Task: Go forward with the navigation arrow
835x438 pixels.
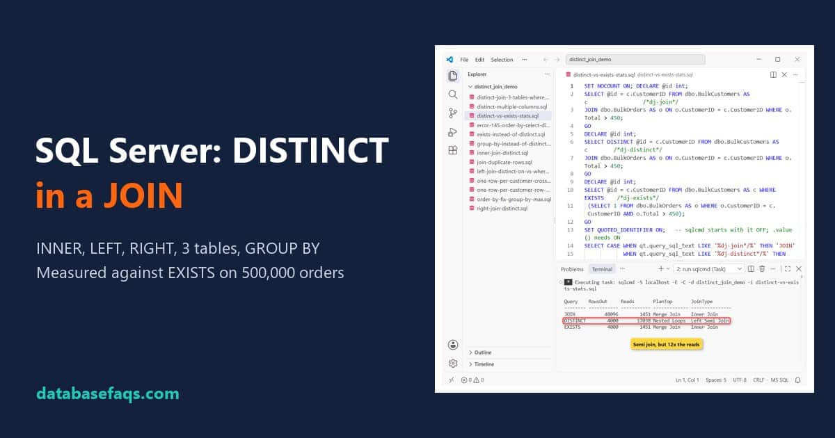Action: 557,60
